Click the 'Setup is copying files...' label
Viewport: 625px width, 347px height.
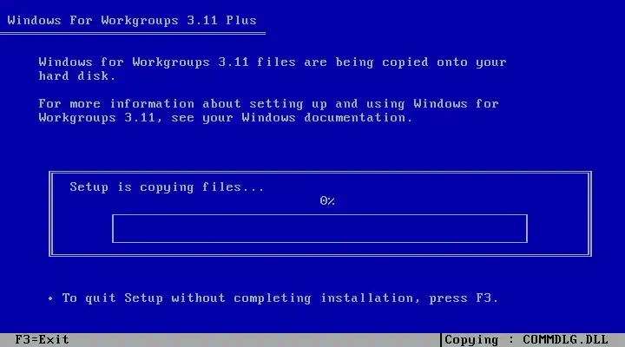pyautogui.click(x=167, y=187)
